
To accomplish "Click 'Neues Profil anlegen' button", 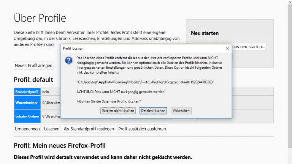I will tap(33, 65).
